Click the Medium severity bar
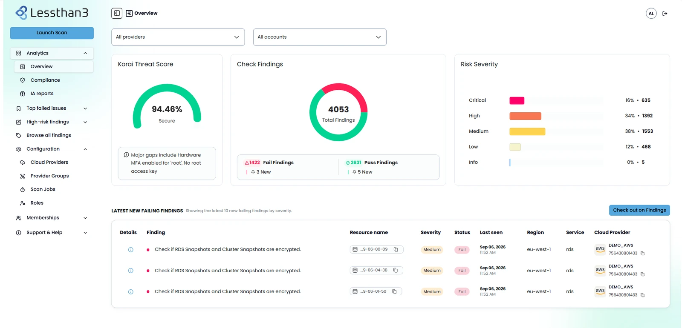The image size is (682, 328). pyautogui.click(x=527, y=131)
